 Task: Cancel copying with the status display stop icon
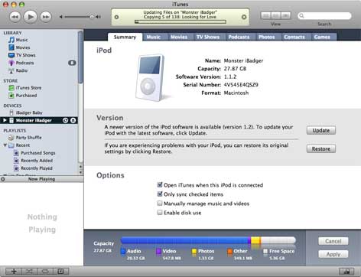(244, 17)
